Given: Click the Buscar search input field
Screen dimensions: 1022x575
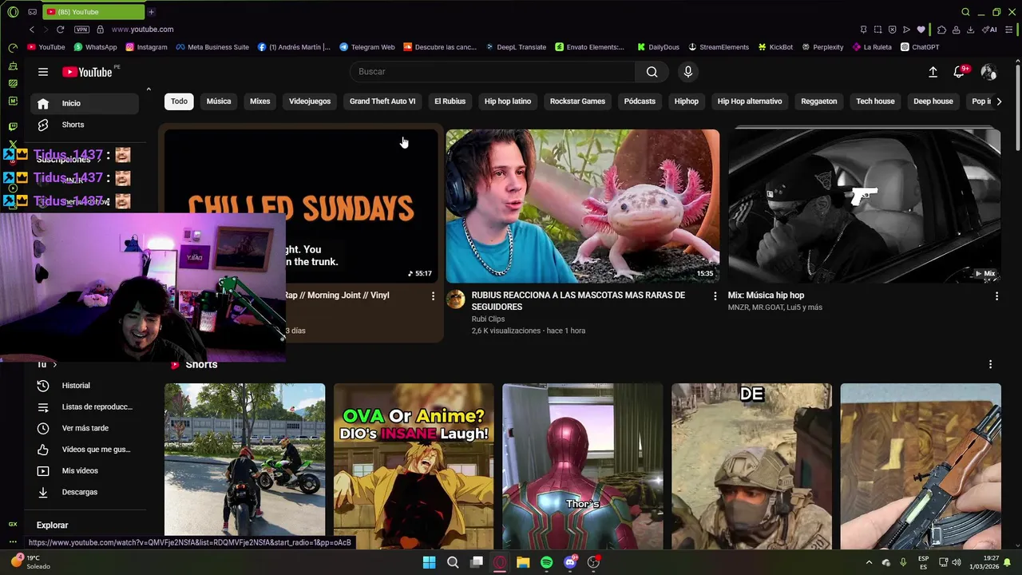Looking at the screenshot, I should [x=493, y=72].
